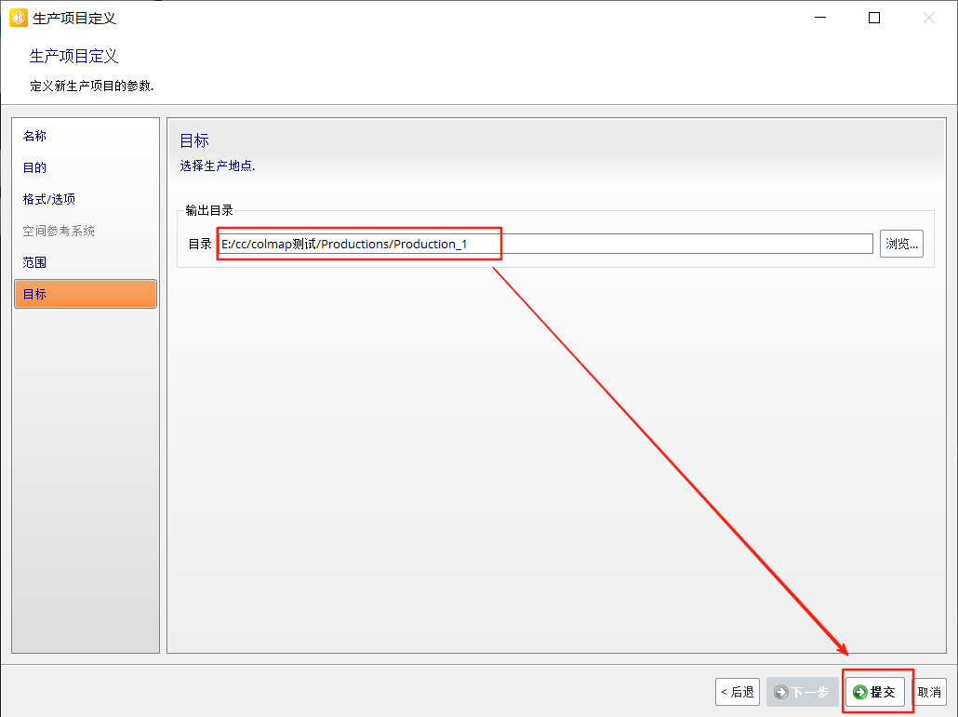Go to the 格式/选项 step
The height and width of the screenshot is (717, 958).
(49, 199)
